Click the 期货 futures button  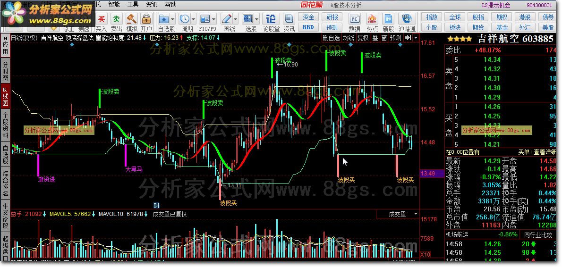(x=478, y=27)
